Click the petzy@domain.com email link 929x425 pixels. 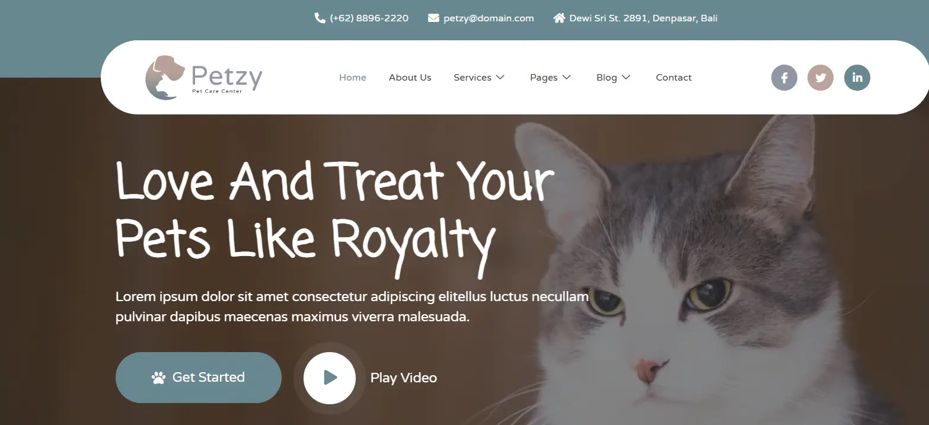tap(489, 18)
